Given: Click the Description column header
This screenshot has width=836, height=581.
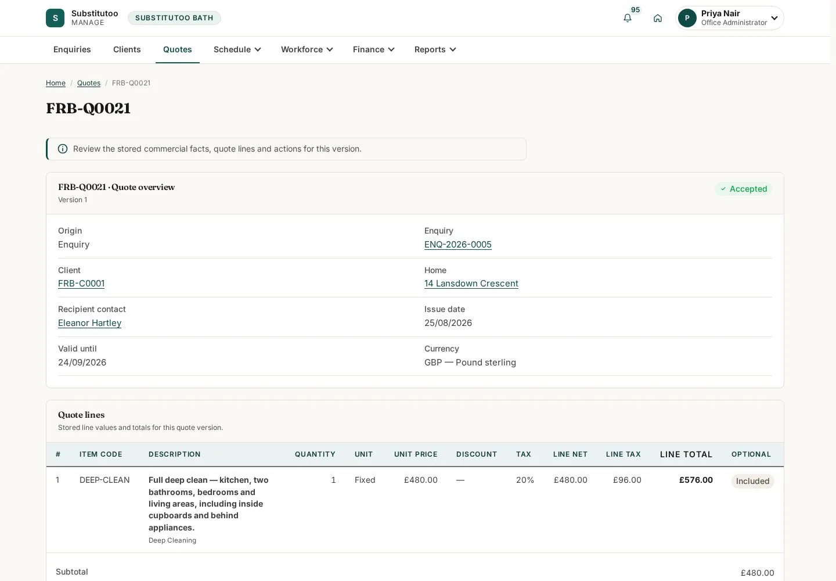Looking at the screenshot, I should point(175,454).
